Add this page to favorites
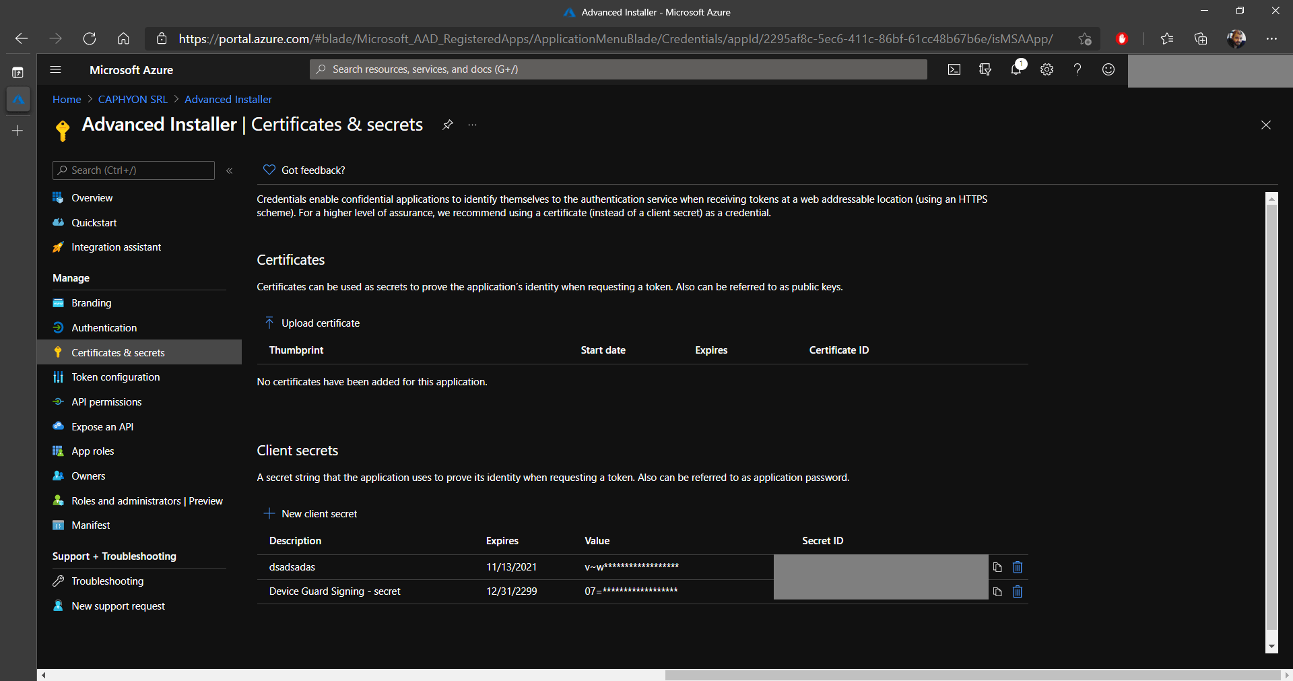The height and width of the screenshot is (681, 1293). 1085,38
